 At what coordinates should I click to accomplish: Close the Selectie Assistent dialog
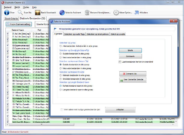coord(174,21)
